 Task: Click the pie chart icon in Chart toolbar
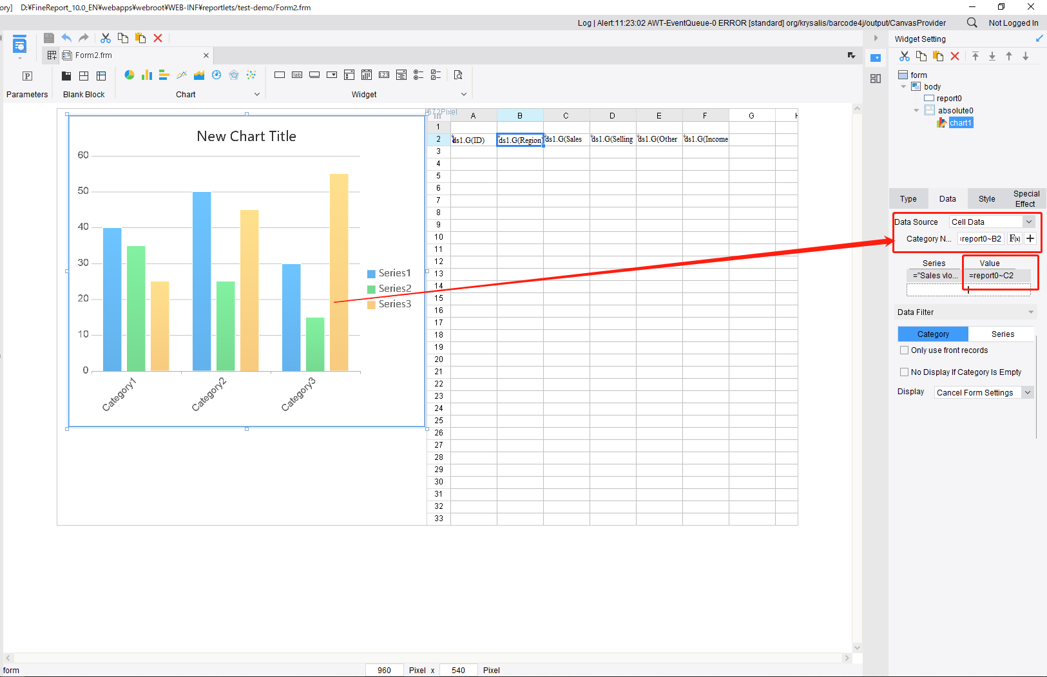tap(130, 75)
